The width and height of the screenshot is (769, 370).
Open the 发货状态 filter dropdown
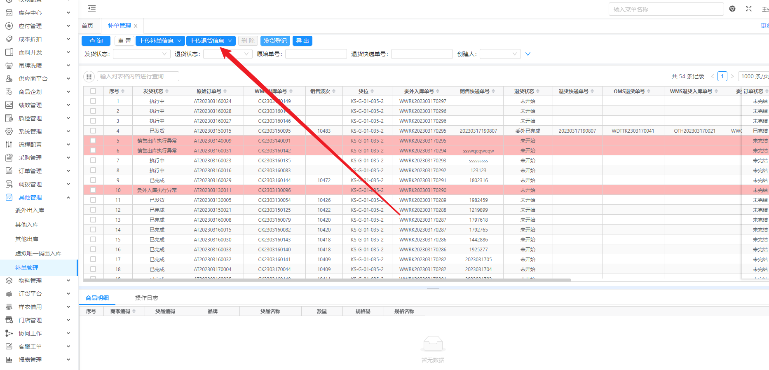141,54
